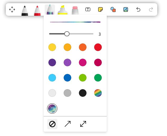This screenshot has width=167, height=136.
Task: Choose the yellow color swatch
Action: pyautogui.click(x=52, y=47)
